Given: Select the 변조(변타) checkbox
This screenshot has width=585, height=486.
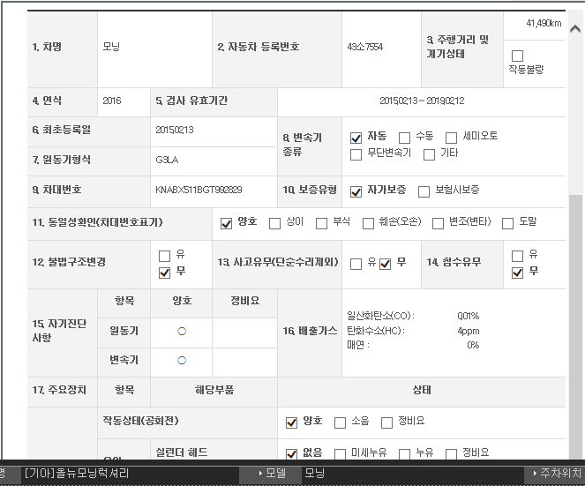Looking at the screenshot, I should click(x=438, y=223).
